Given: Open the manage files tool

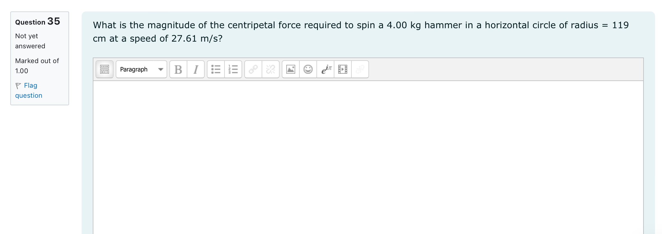Looking at the screenshot, I should click(360, 69).
